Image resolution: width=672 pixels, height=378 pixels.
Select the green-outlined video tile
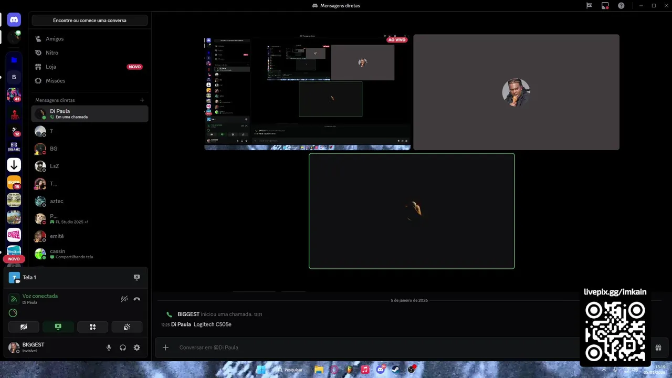point(412,211)
